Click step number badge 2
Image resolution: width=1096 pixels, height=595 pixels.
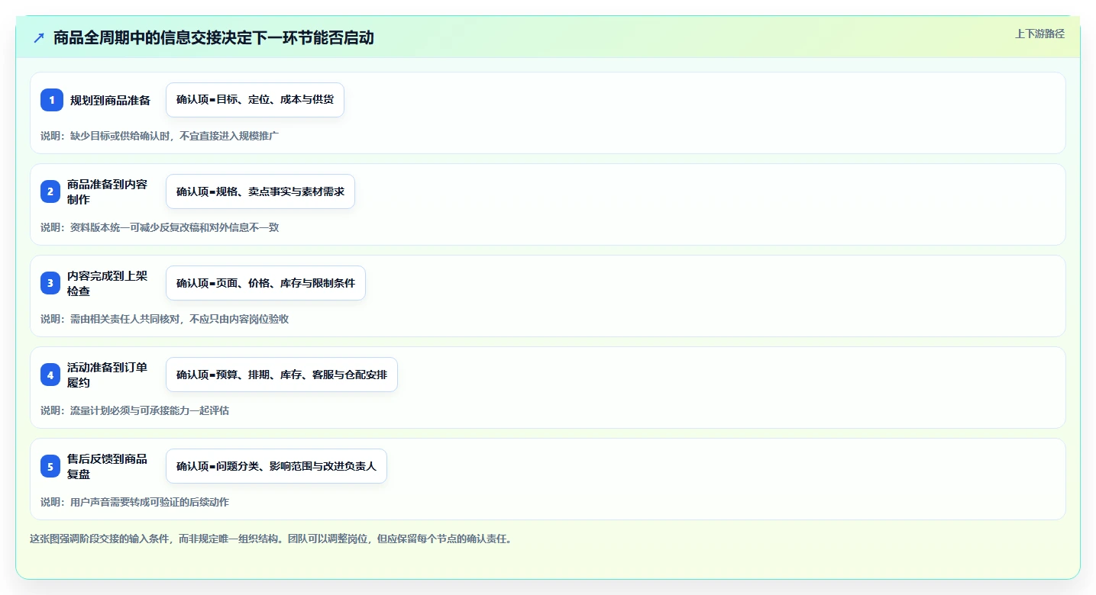(52, 191)
